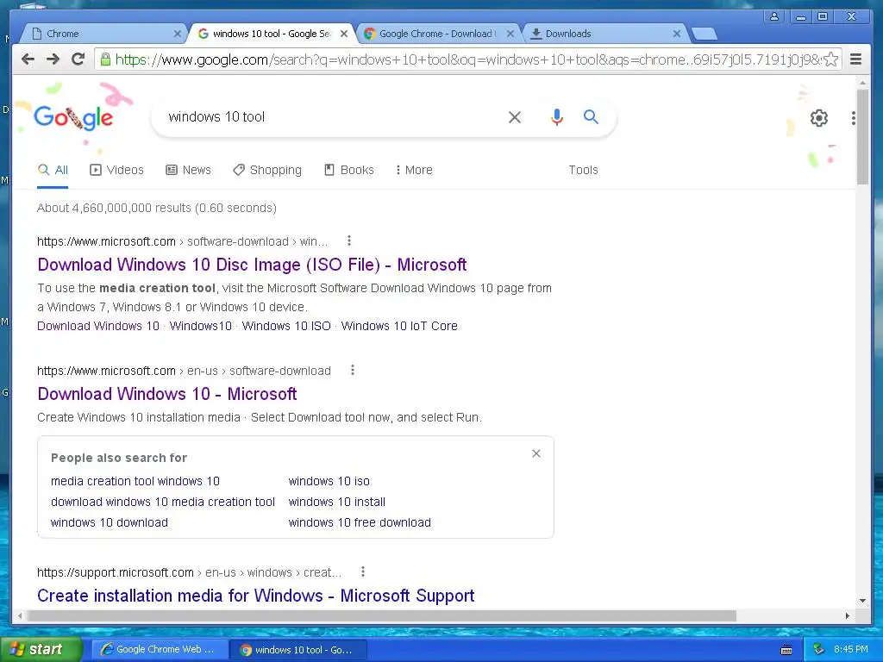Open options dots for Disc Image result
Viewport: 883px width, 662px height.
tap(349, 241)
